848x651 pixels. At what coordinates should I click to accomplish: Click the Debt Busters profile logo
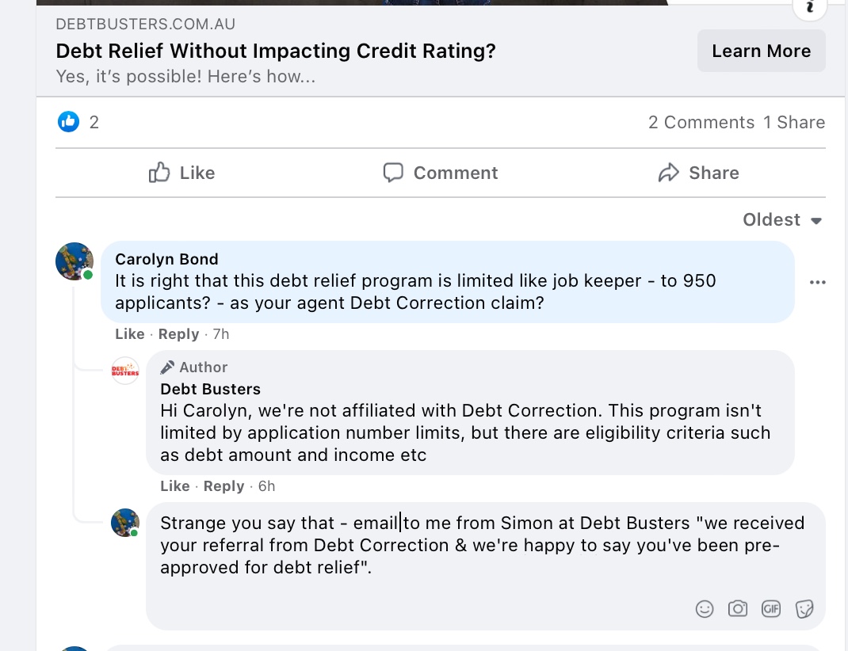pos(125,370)
